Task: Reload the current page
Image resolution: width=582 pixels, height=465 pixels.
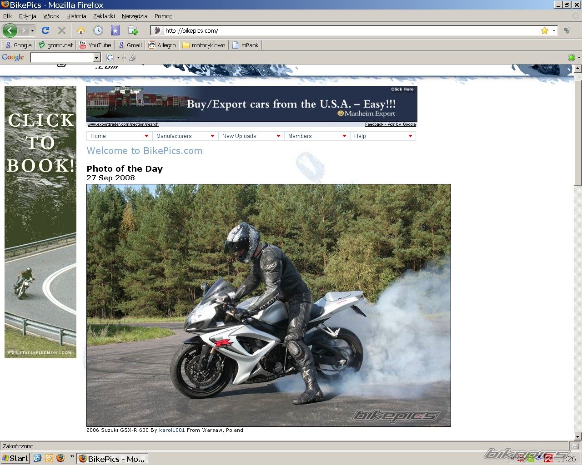Action: (45, 30)
